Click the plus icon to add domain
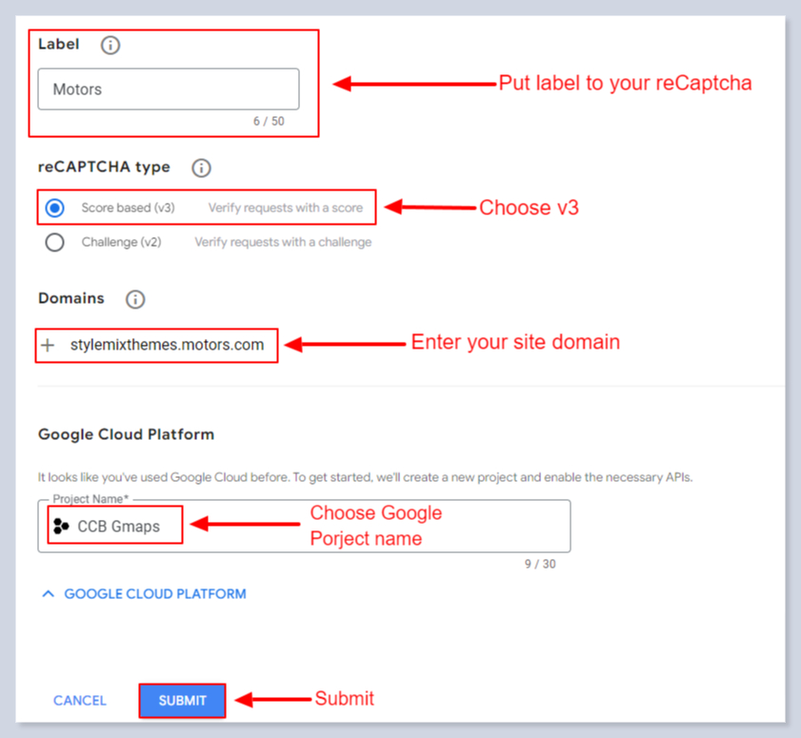 pyautogui.click(x=49, y=345)
